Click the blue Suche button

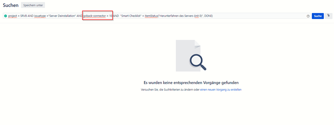[318, 16]
